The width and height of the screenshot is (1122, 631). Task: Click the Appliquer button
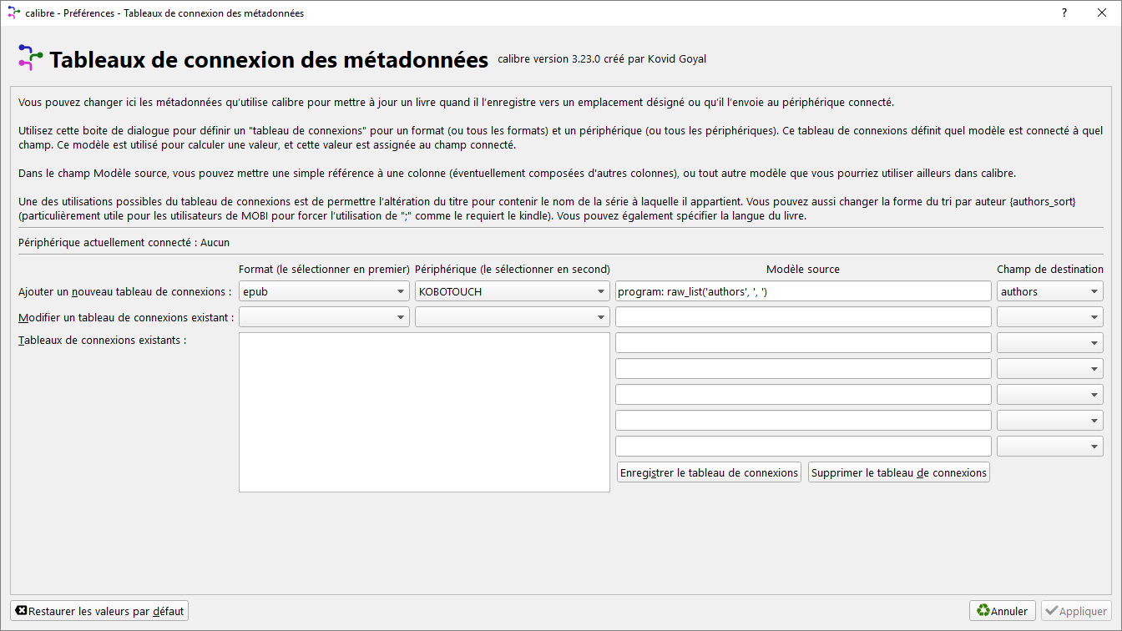1076,611
